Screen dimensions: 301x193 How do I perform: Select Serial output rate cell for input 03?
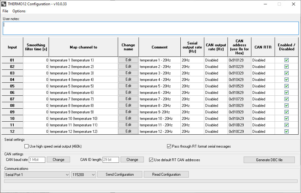[192, 73]
